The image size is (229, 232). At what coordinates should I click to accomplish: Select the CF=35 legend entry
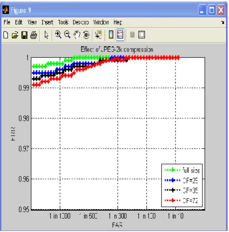tap(190, 190)
